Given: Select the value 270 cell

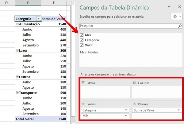Looking at the screenshot, I should 54,45.
